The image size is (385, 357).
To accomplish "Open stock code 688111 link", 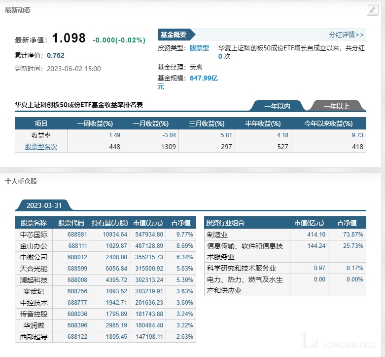I will 77,245.
